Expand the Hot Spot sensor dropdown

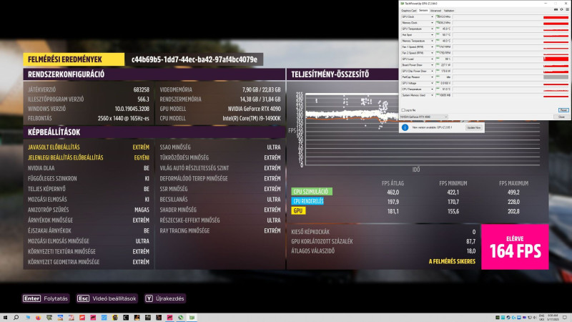(432, 35)
